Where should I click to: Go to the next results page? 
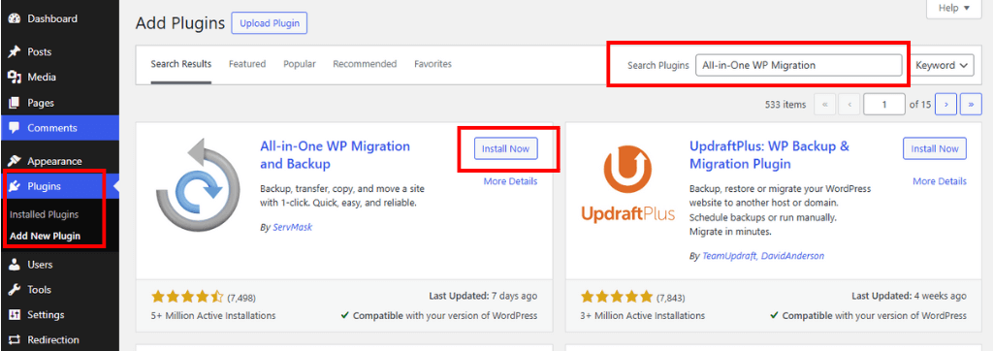click(x=945, y=105)
